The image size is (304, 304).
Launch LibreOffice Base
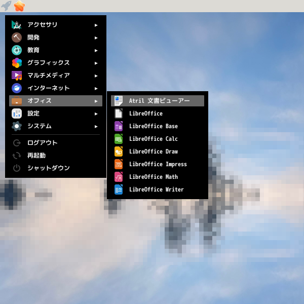coord(158,126)
